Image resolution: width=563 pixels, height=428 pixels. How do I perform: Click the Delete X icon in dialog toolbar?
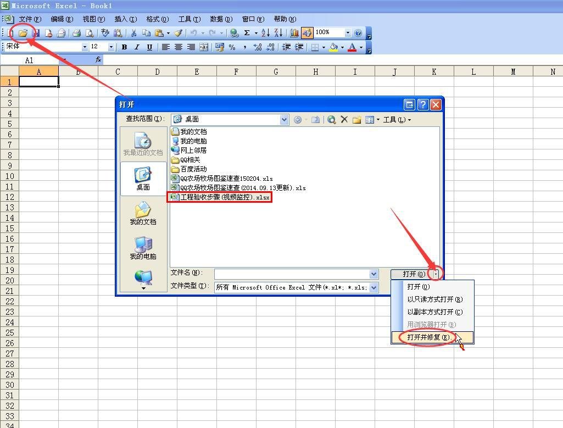(x=344, y=119)
